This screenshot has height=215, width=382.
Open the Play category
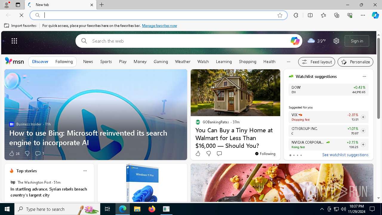pos(123,62)
